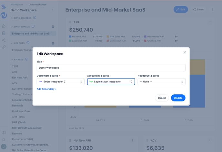This screenshot has height=152, width=222.
Task: Collapse the Charts section
Action: point(12,60)
